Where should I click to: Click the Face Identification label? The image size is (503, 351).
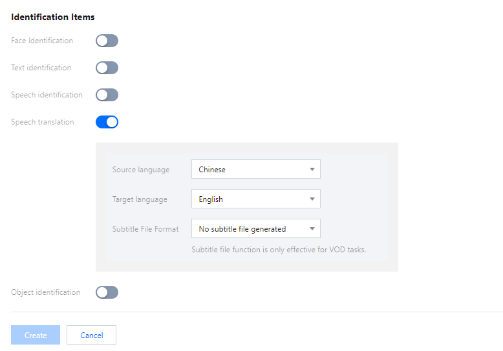pyautogui.click(x=42, y=41)
